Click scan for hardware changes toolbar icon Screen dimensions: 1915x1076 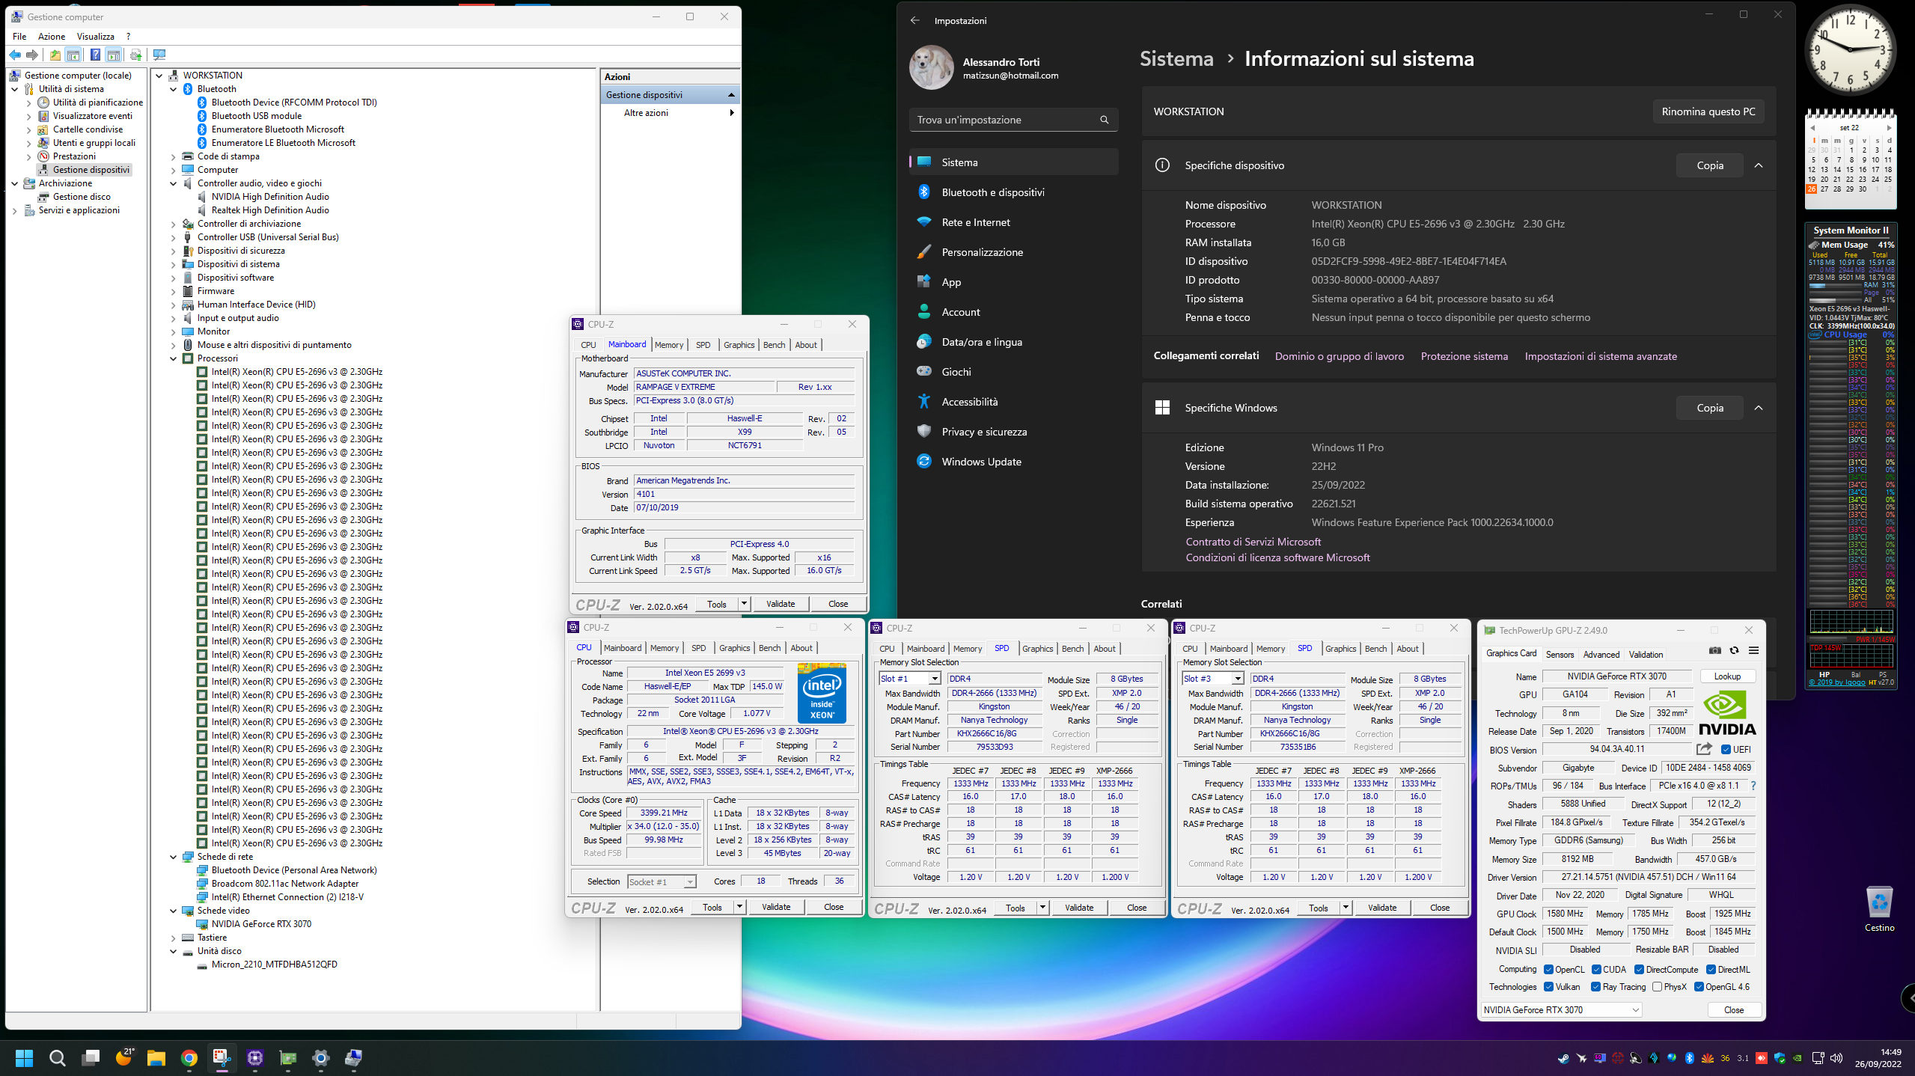(x=159, y=55)
